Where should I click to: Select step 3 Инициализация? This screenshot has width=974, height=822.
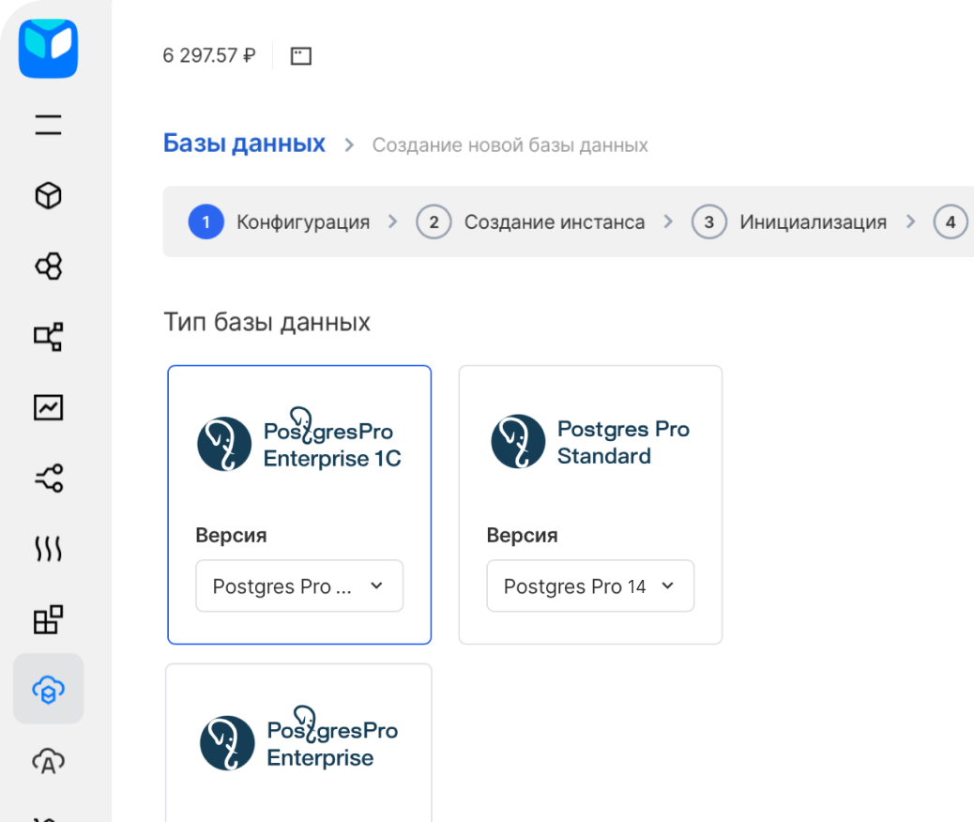click(789, 221)
